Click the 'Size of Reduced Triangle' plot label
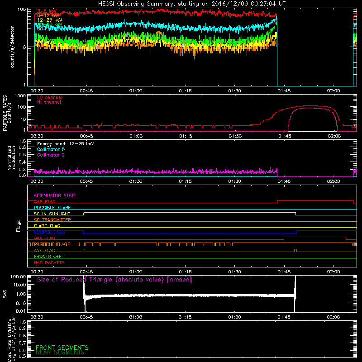The height and width of the screenshot is (362, 362). coord(114,280)
